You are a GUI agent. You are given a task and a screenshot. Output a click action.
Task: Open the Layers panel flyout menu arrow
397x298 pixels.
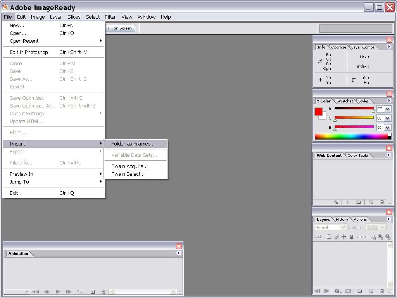click(x=388, y=219)
